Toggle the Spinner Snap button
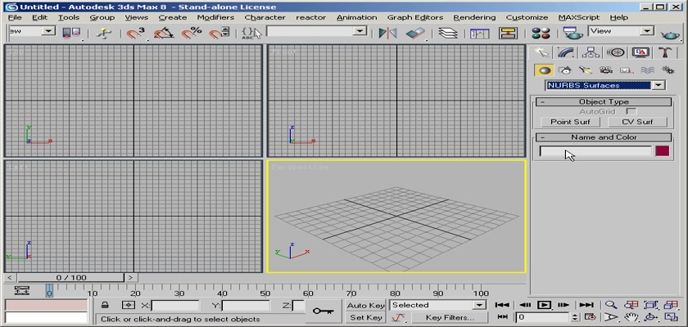The width and height of the screenshot is (688, 327). tap(219, 33)
